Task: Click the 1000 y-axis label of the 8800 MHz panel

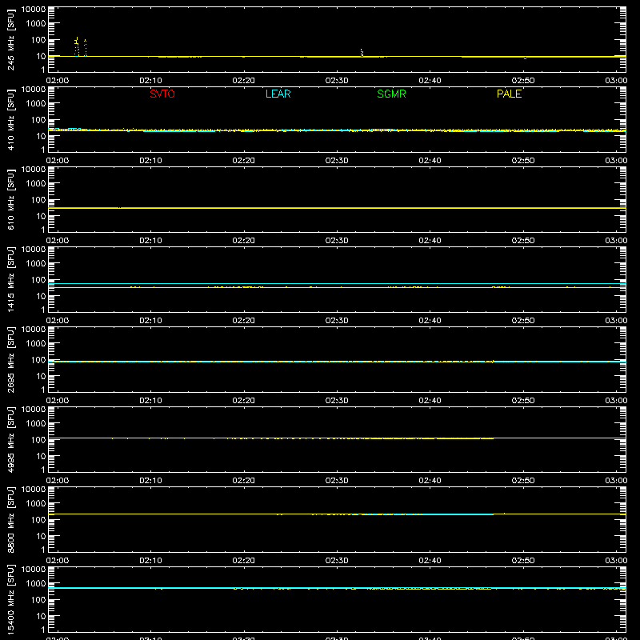Action: (36, 504)
